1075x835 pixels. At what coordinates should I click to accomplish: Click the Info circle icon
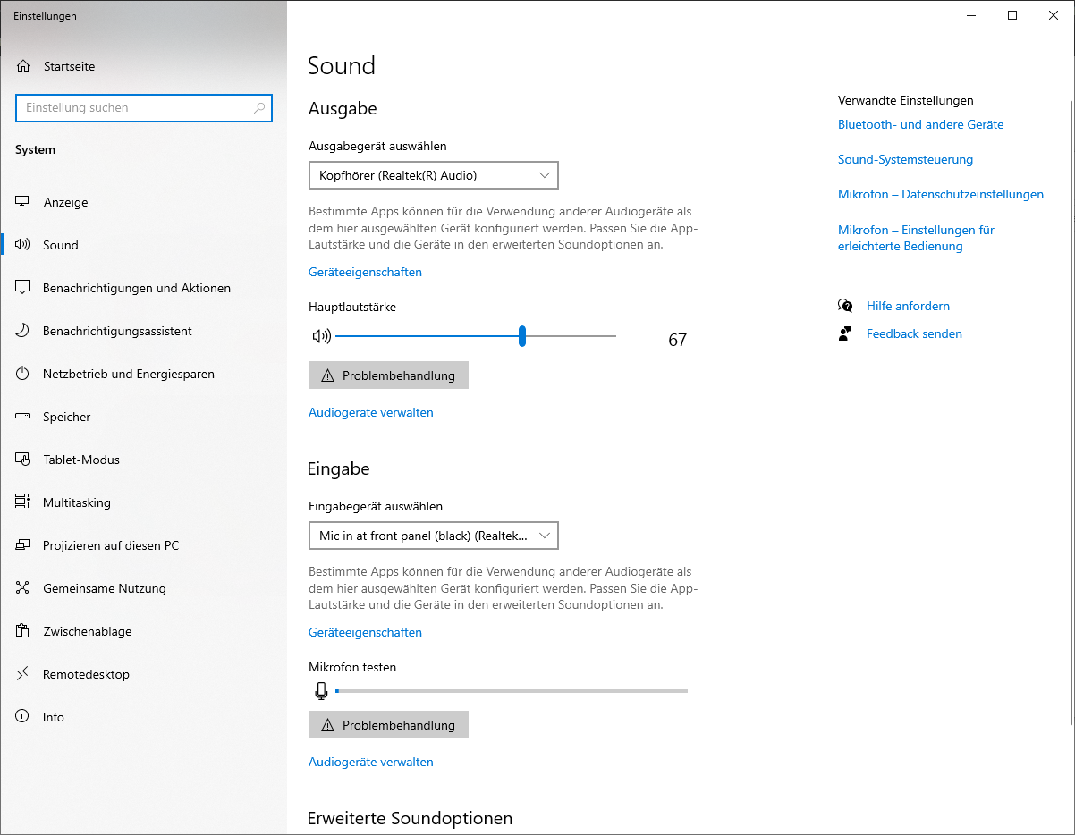coord(23,717)
